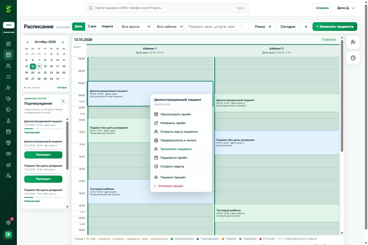This screenshot has width=368, height=245.
Task: Select October 14 in the mini calendar
Action: point(39,66)
